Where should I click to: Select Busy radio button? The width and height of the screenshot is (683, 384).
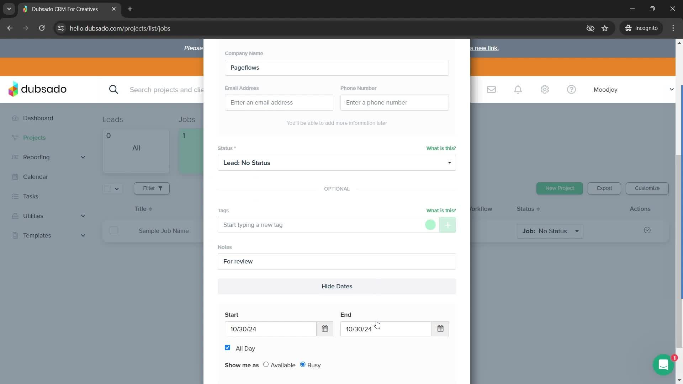point(303,365)
